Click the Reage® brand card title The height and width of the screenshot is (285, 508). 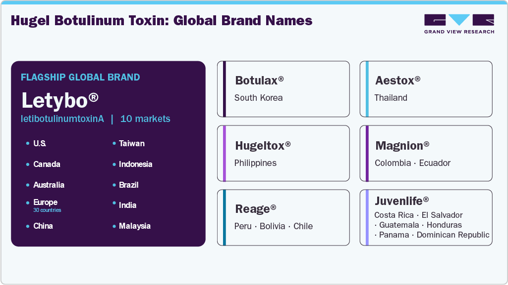pyautogui.click(x=256, y=209)
